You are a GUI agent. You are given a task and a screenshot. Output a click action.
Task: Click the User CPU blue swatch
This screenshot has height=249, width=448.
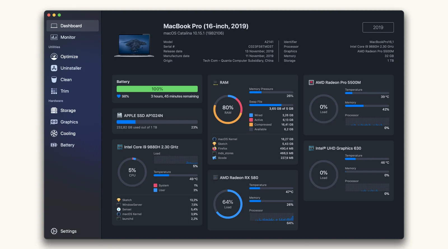(x=155, y=190)
